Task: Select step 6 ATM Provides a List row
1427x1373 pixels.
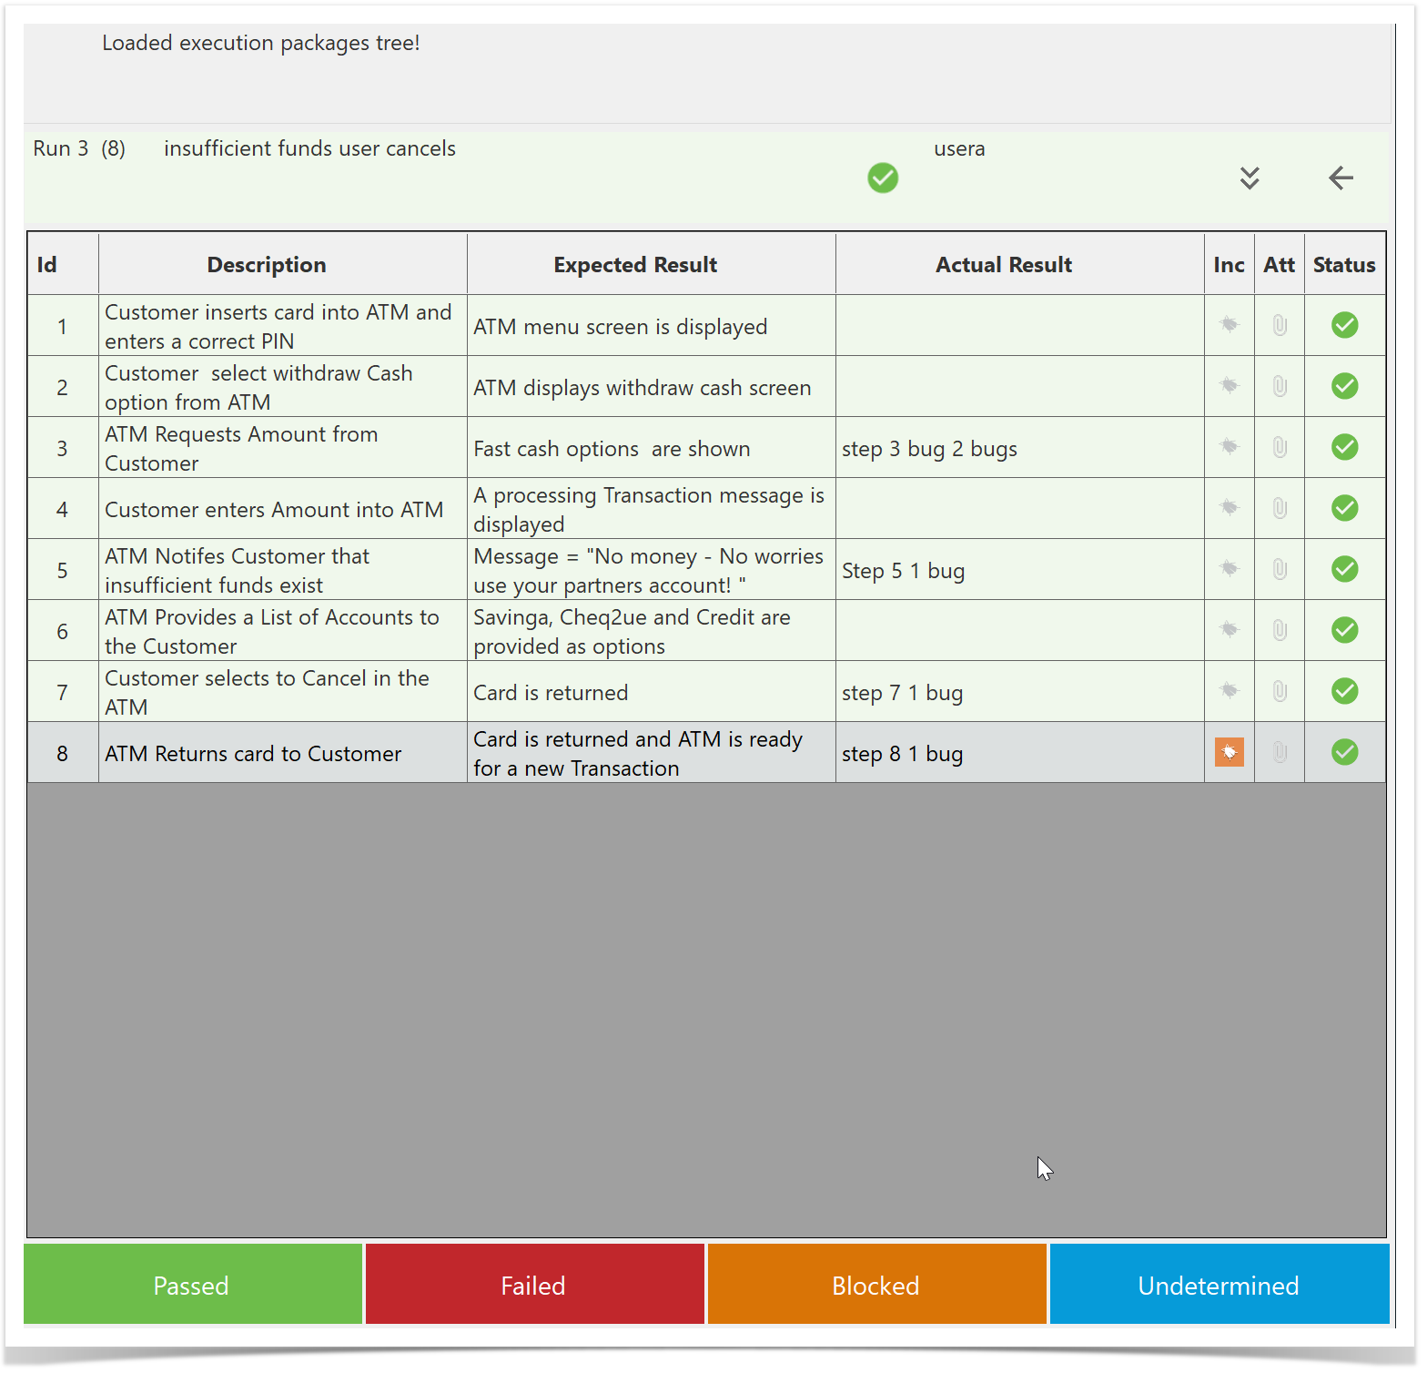Action: coord(271,631)
